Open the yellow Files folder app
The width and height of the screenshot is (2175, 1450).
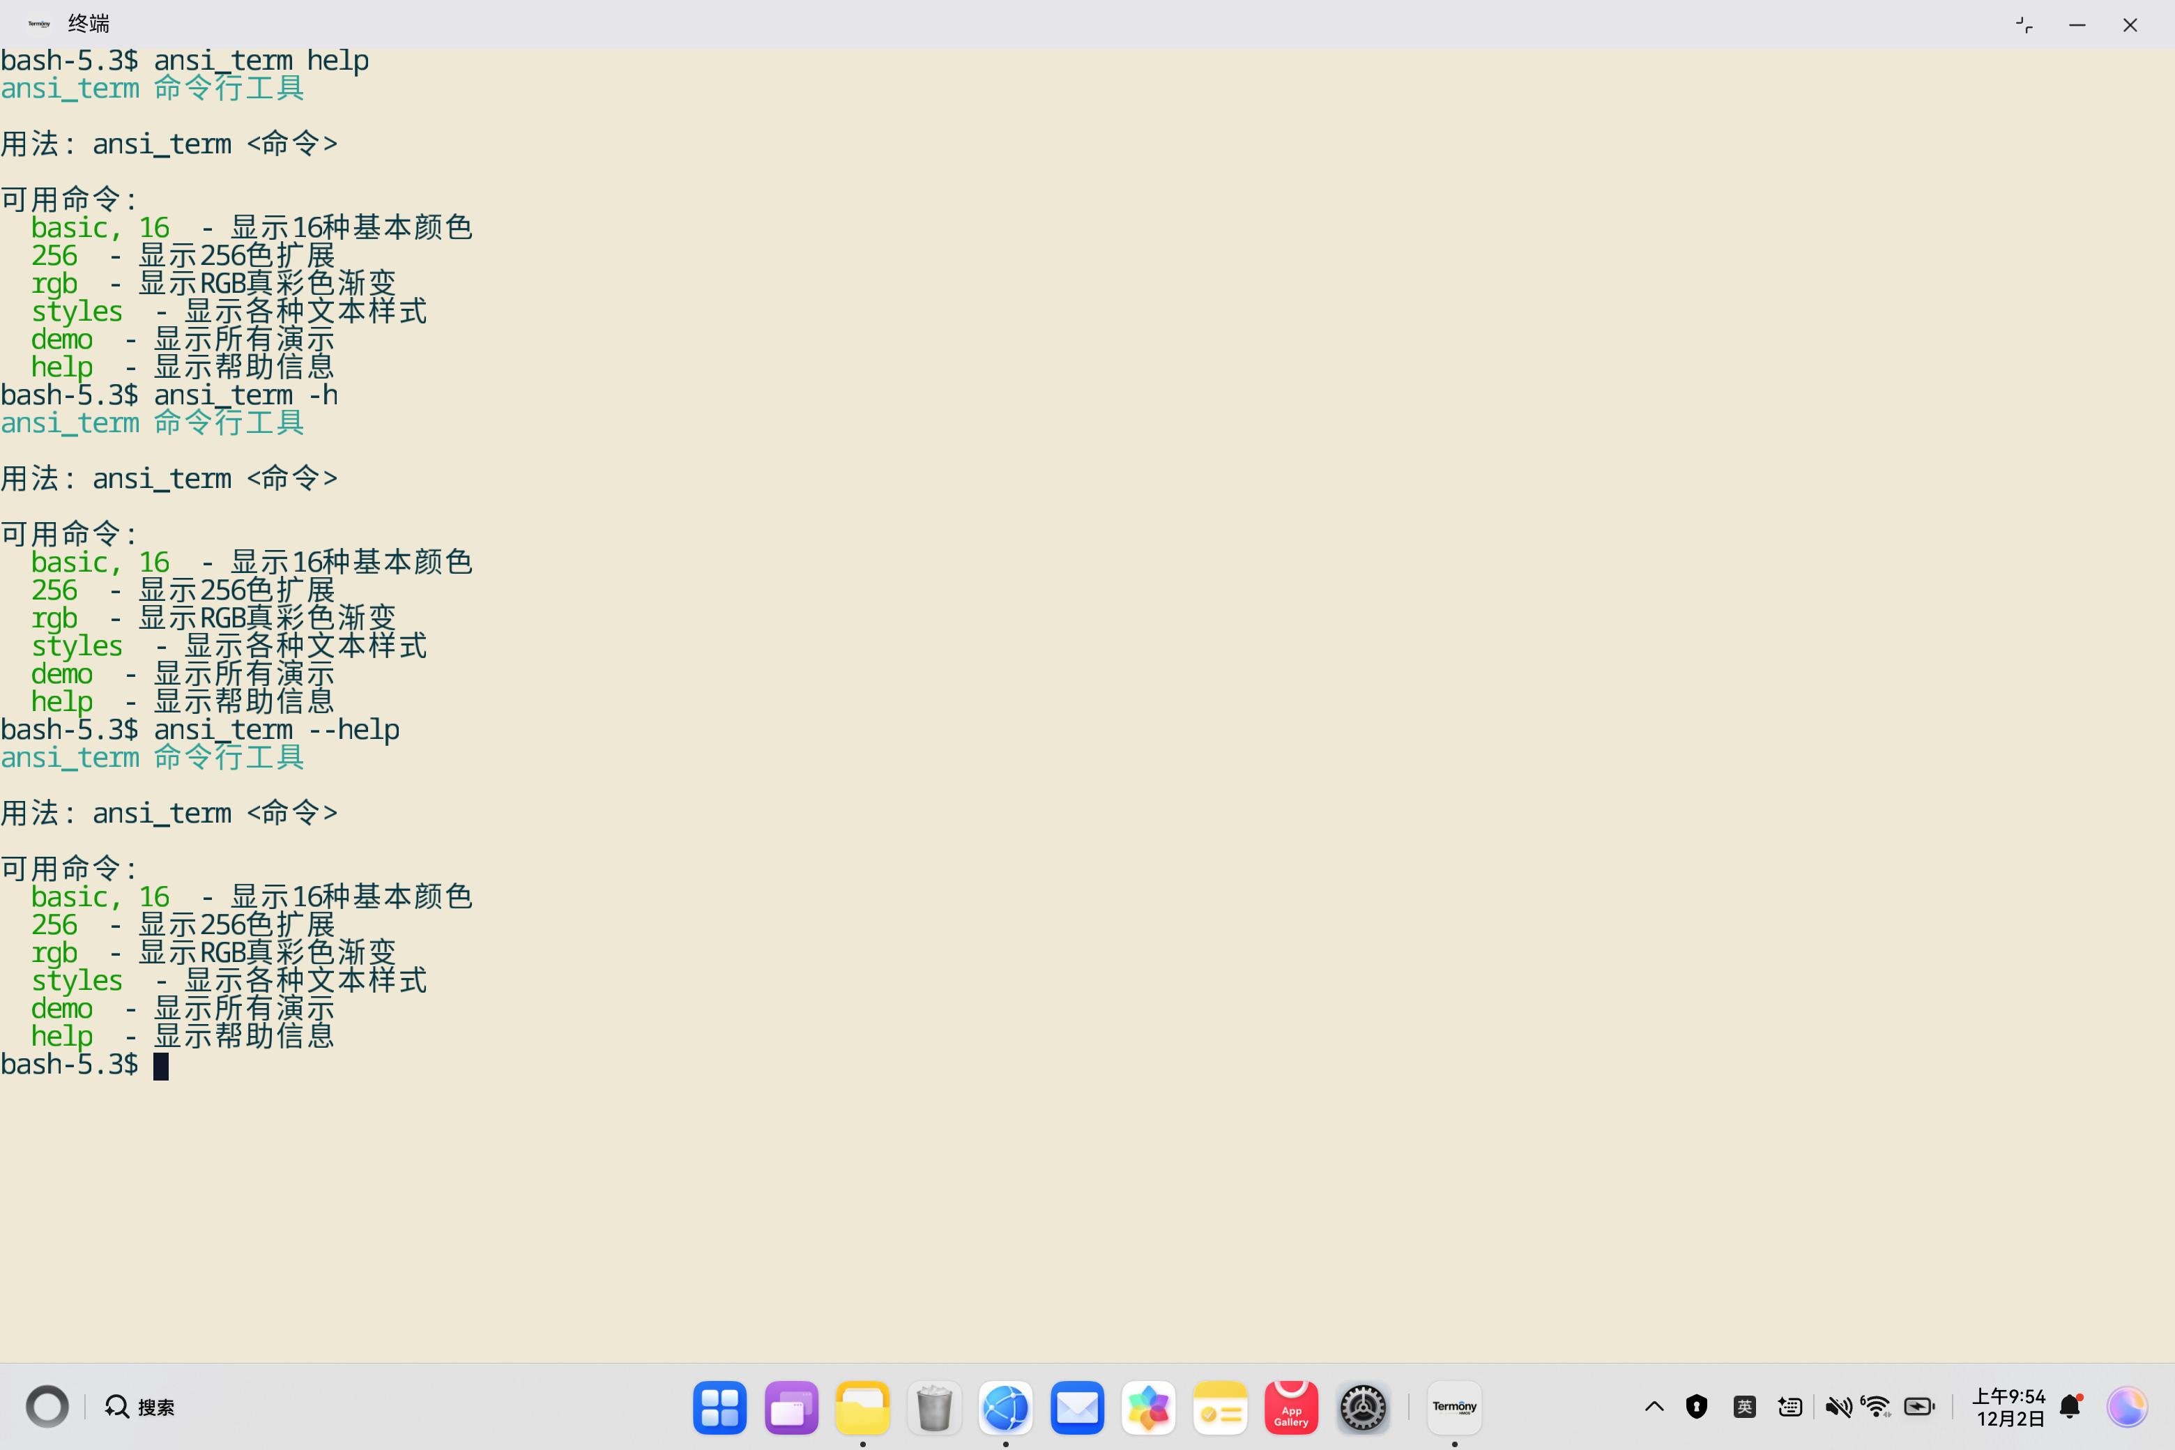coord(862,1407)
